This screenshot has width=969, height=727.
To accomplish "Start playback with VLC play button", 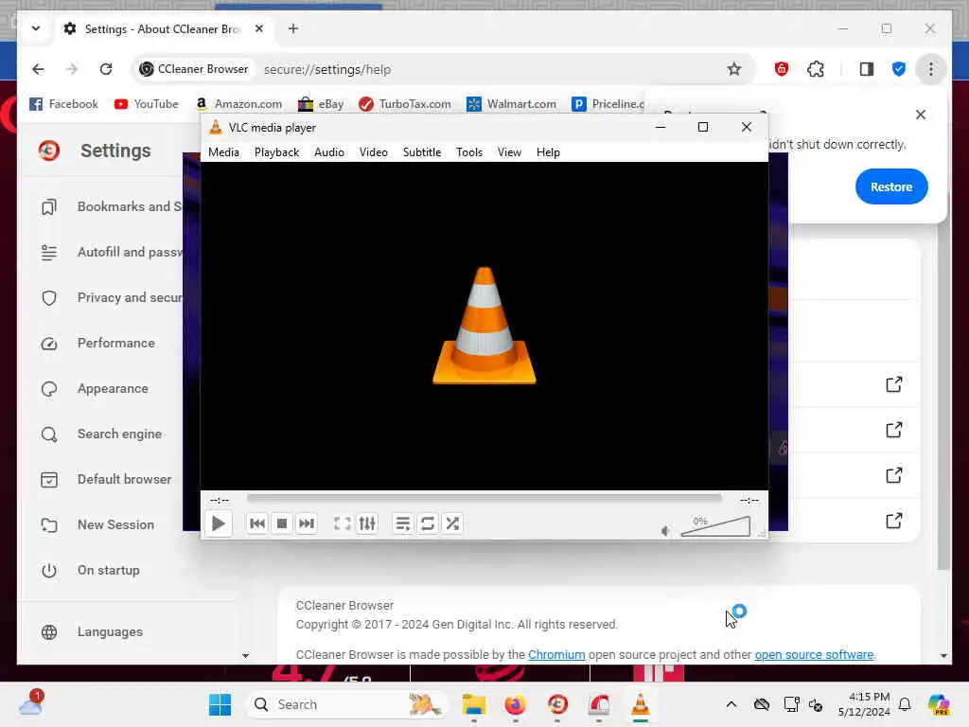I will 219,523.
